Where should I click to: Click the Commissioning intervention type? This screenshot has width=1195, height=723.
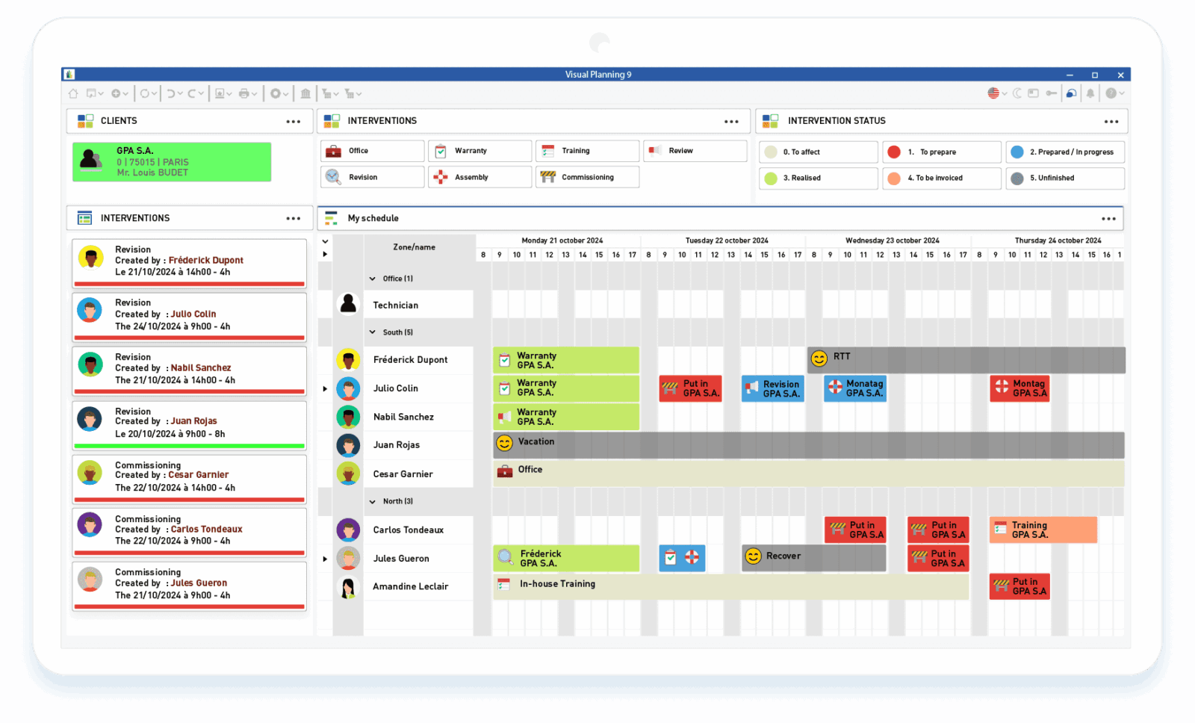pos(587,177)
